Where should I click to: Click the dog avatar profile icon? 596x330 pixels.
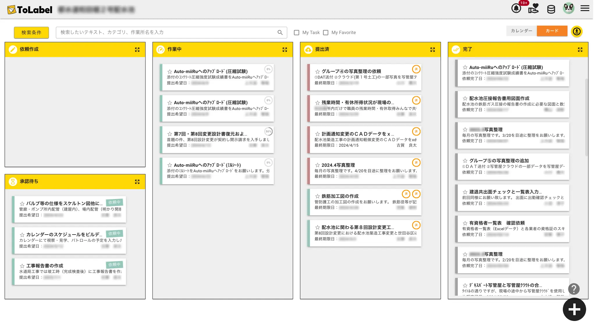569,8
